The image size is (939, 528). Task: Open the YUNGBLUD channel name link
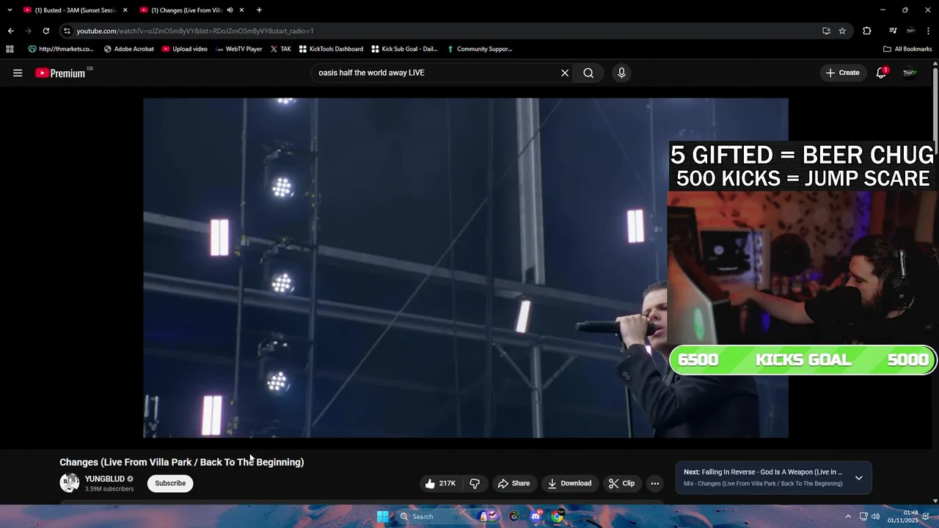point(105,479)
